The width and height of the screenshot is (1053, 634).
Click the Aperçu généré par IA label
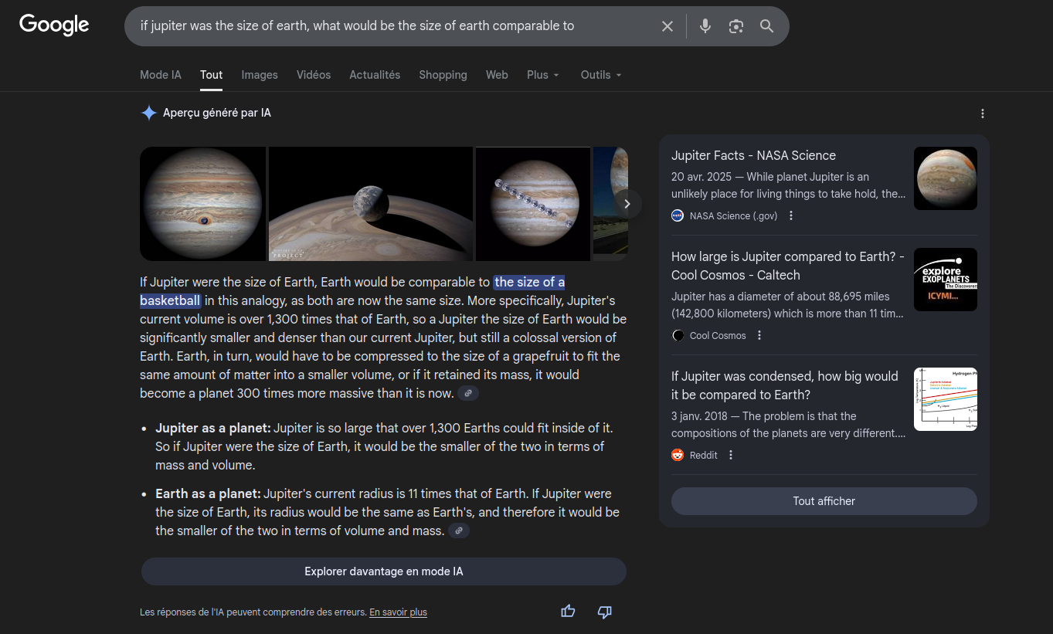[217, 113]
